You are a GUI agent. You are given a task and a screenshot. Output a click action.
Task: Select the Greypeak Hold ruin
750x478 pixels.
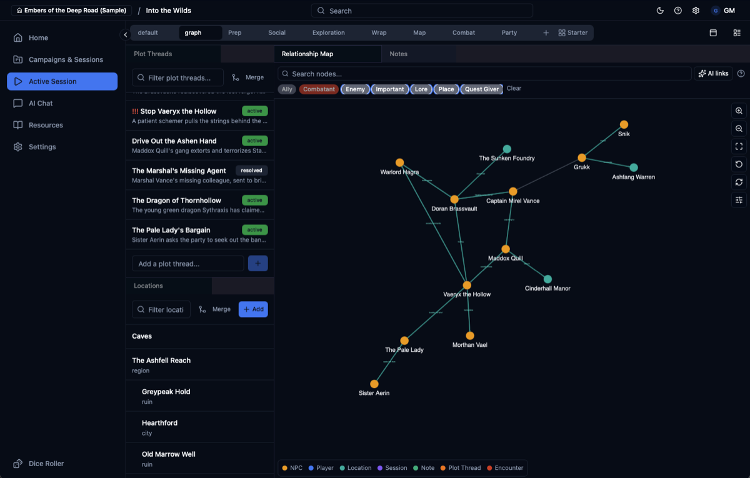point(200,396)
